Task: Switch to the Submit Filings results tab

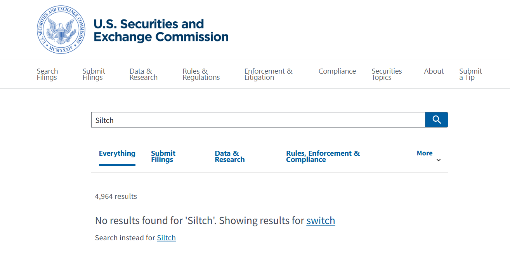Action: pyautogui.click(x=163, y=157)
